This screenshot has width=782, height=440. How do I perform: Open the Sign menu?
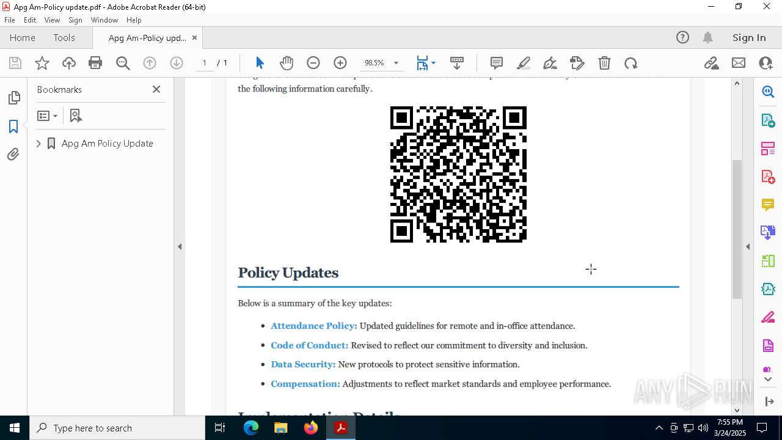point(75,20)
